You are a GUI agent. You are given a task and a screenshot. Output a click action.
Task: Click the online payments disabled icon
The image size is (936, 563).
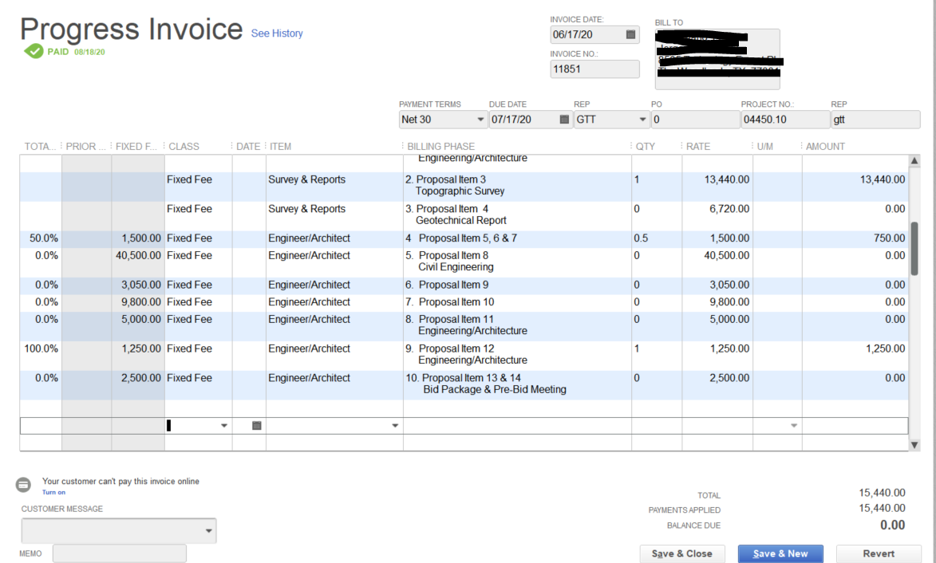point(23,484)
